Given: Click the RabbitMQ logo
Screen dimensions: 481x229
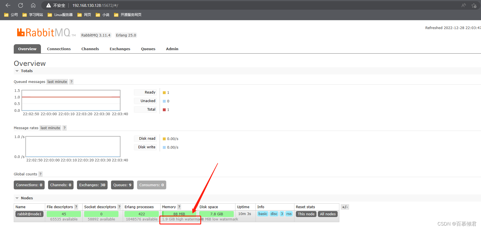Looking at the screenshot, I should pos(46,33).
